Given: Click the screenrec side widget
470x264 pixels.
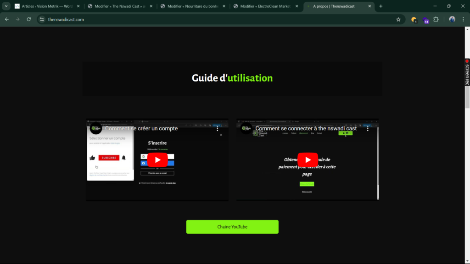Looking at the screenshot, I should [467, 72].
